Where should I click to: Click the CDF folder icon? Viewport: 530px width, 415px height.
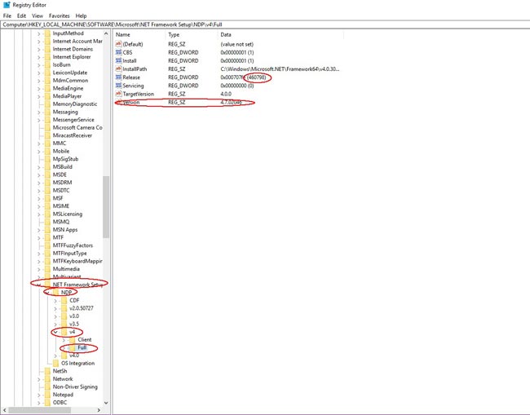click(x=64, y=300)
